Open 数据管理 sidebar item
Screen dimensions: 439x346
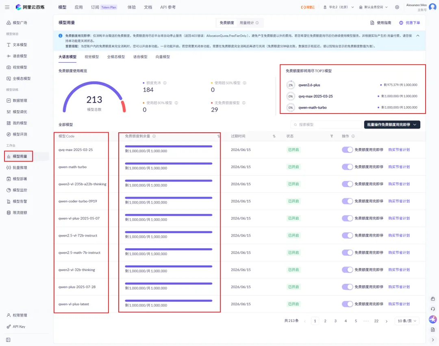pos(17,101)
